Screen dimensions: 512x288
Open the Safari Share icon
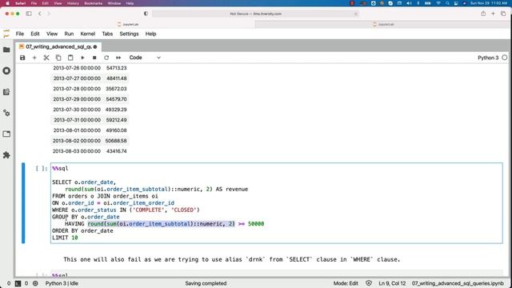point(483,14)
